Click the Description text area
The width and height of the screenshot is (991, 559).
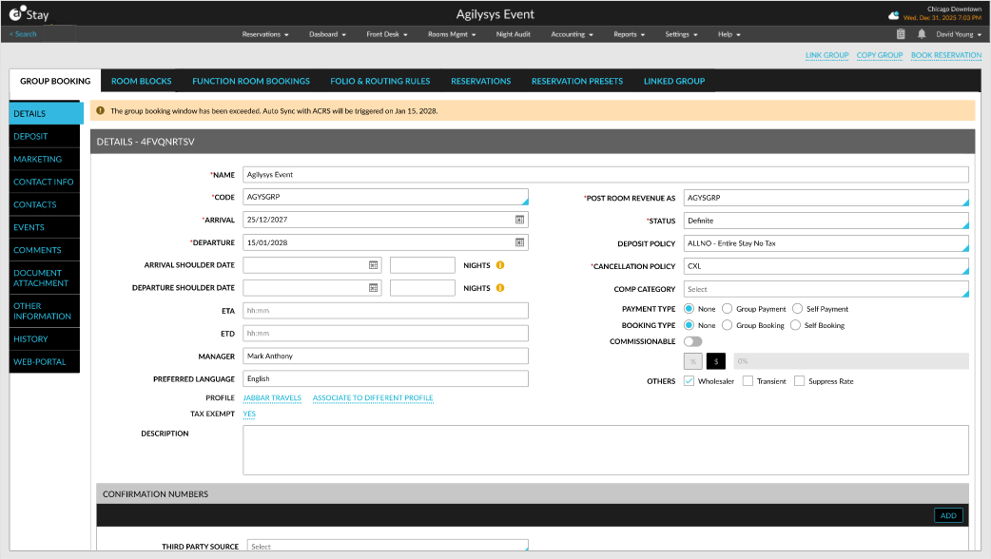[606, 450]
